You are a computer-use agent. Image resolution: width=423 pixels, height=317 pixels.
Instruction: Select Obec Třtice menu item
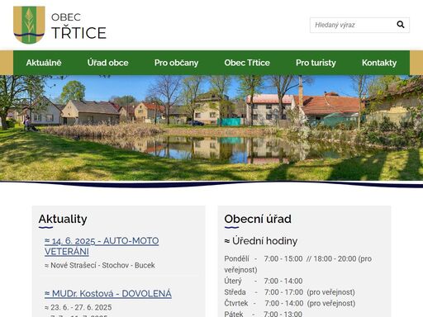tap(247, 63)
